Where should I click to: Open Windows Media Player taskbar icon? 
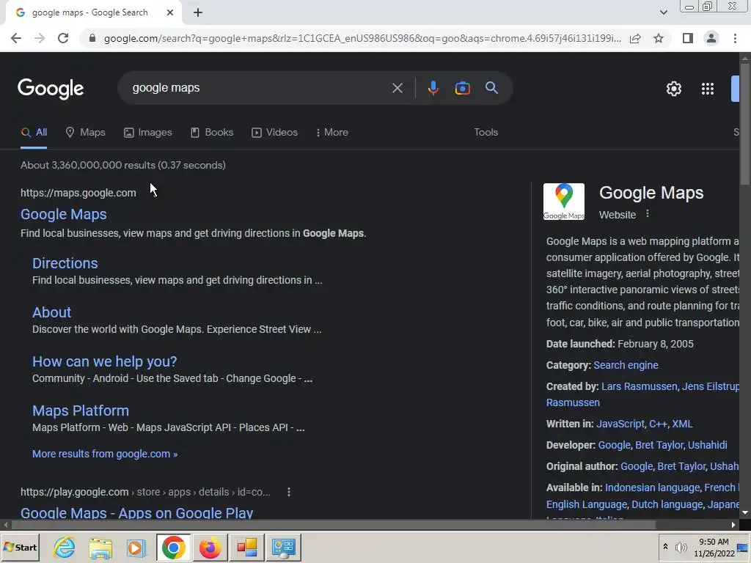pyautogui.click(x=136, y=548)
